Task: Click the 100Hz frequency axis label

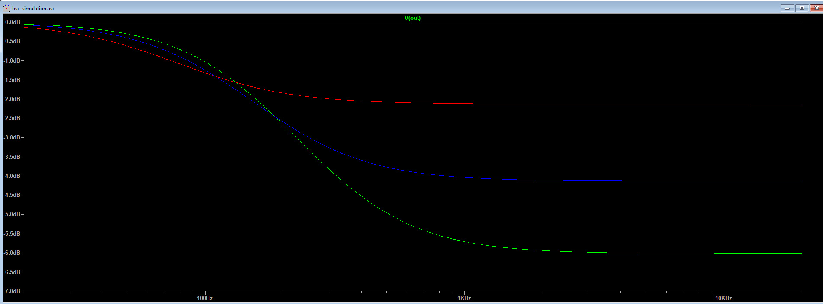Action: tap(205, 298)
